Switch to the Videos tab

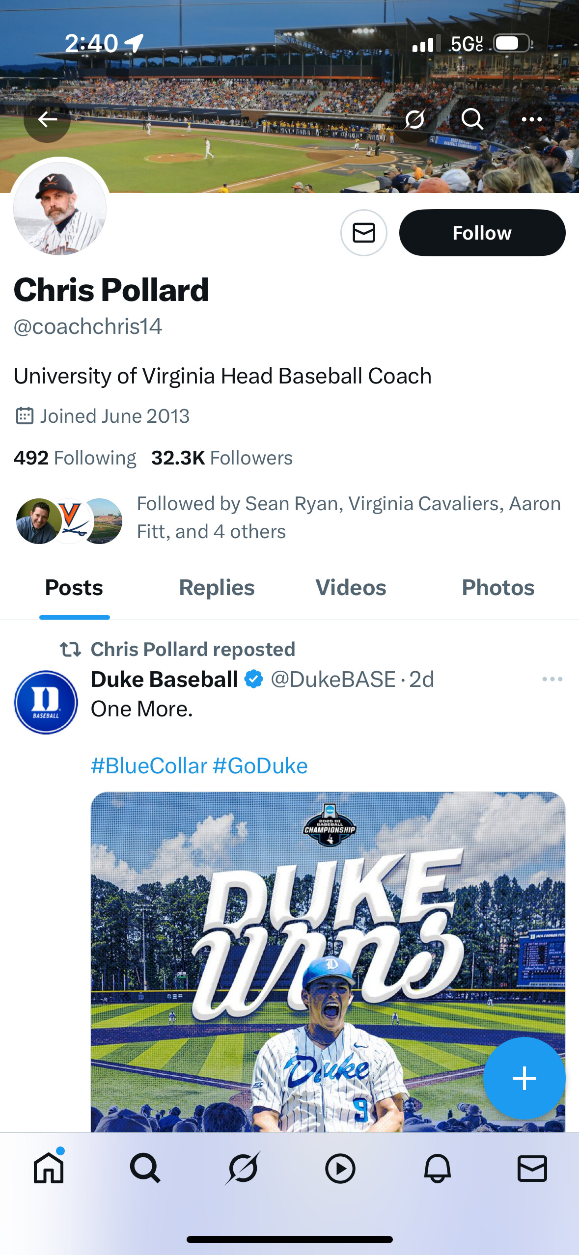[351, 588]
